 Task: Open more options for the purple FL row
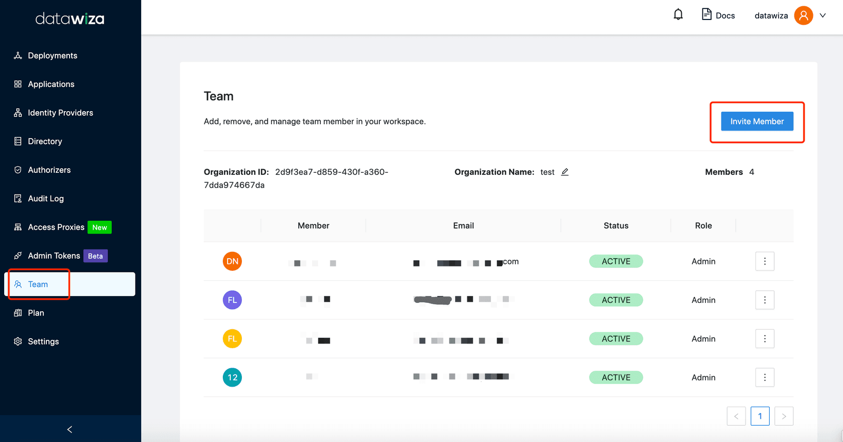[x=765, y=300]
